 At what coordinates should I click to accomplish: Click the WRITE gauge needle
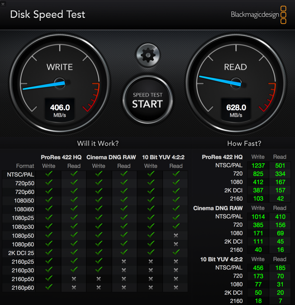pos(44,86)
